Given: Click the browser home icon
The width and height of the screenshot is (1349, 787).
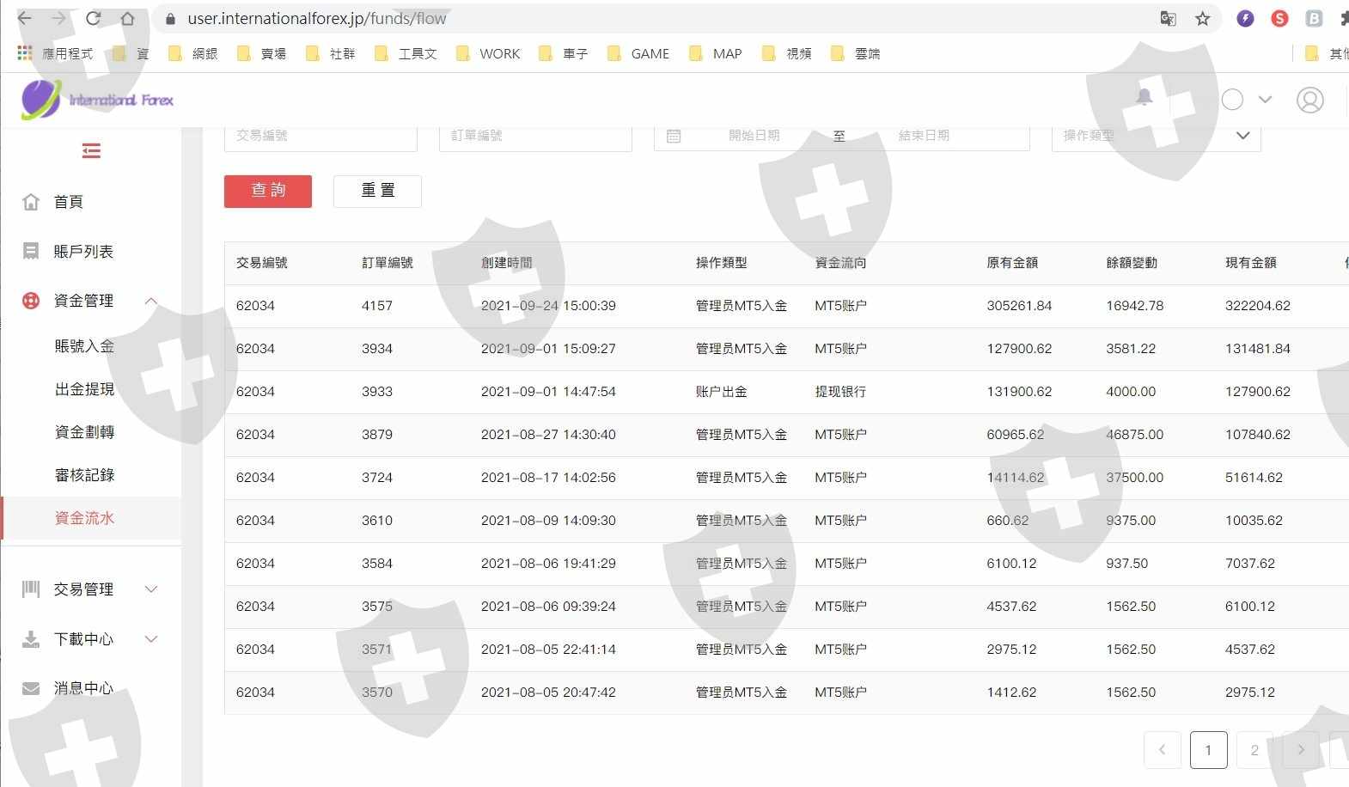Looking at the screenshot, I should pyautogui.click(x=127, y=19).
